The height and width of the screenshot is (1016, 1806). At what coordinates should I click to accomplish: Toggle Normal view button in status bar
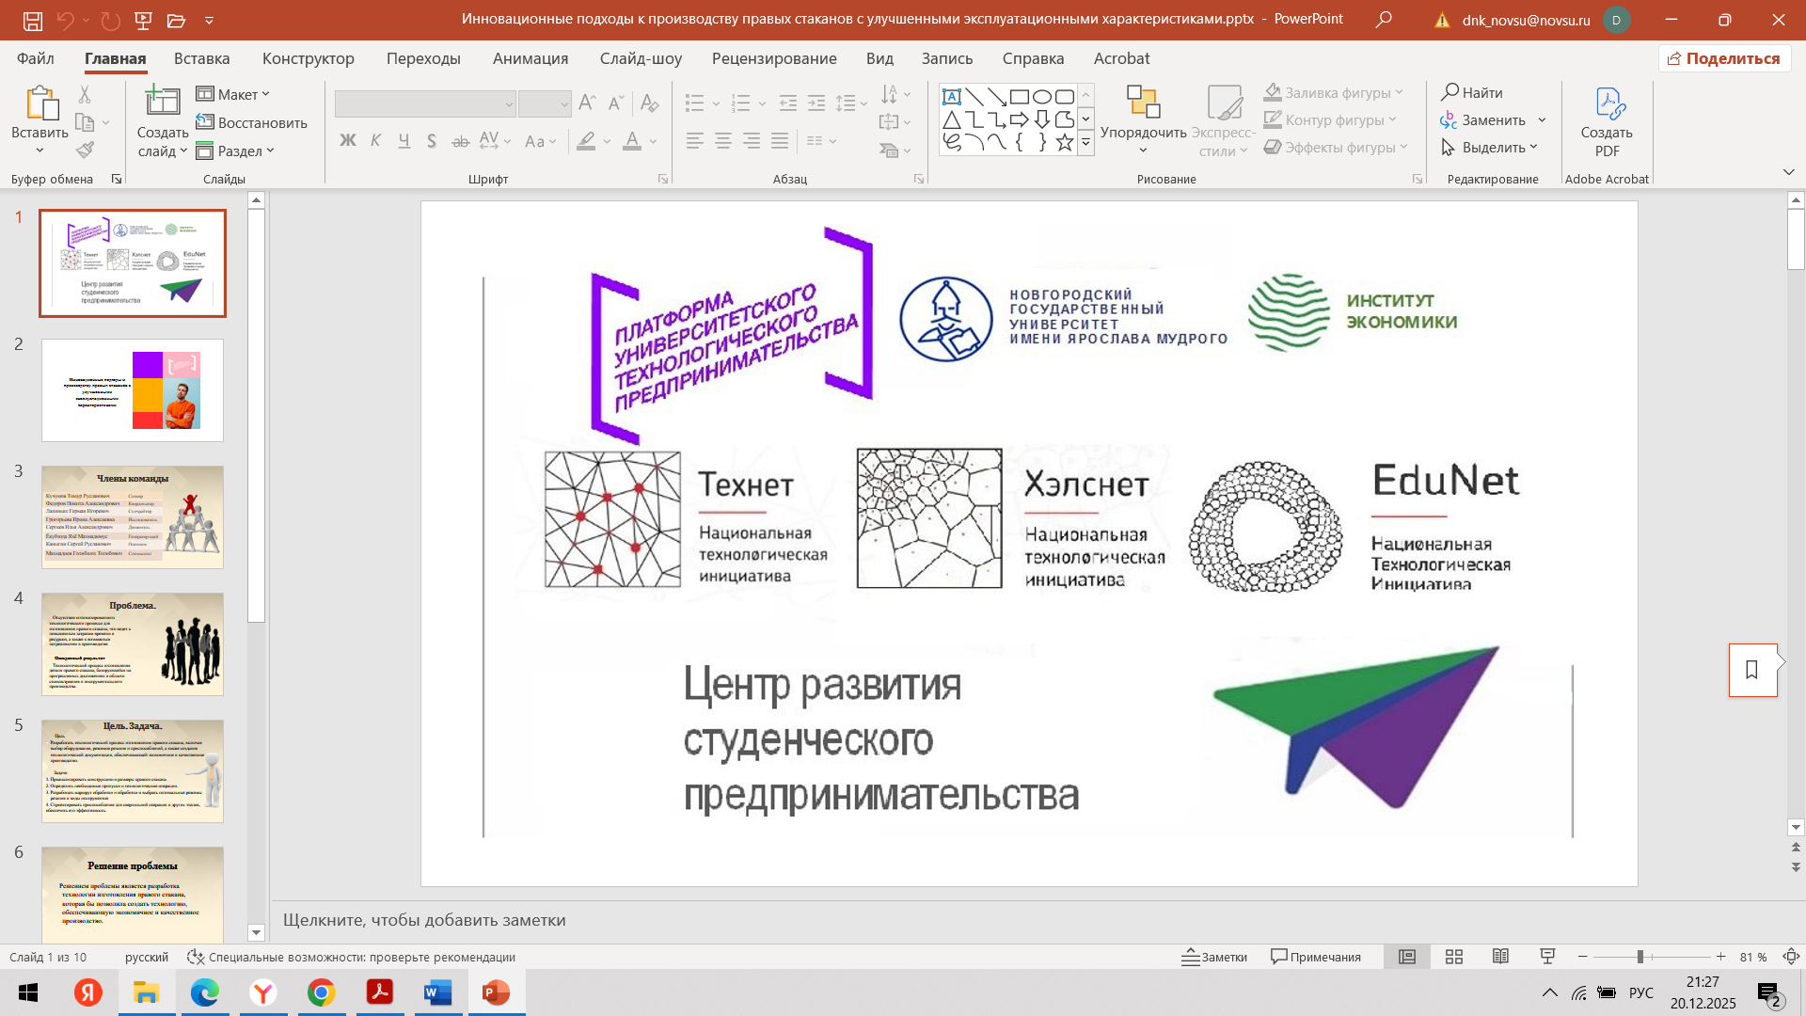[x=1406, y=957]
